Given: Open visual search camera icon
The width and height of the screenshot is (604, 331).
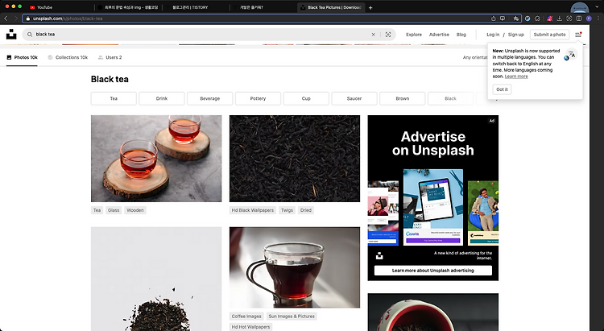Looking at the screenshot, I should (388, 35).
